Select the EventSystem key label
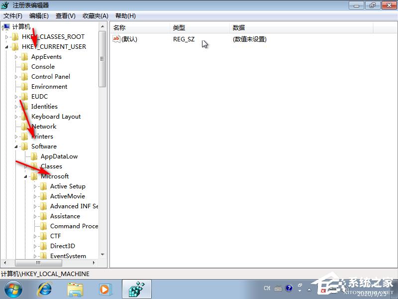Image resolution: width=398 pixels, height=299 pixels. tap(68, 256)
